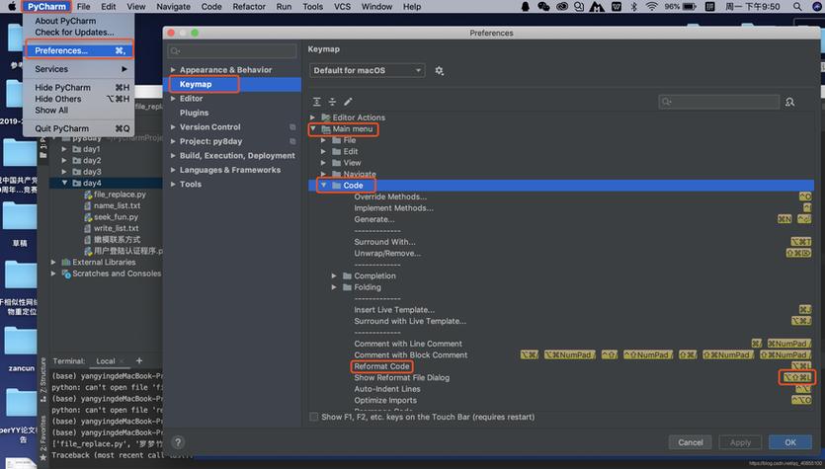Select Auto-Indent Lines action
The image size is (825, 469).
coord(387,389)
